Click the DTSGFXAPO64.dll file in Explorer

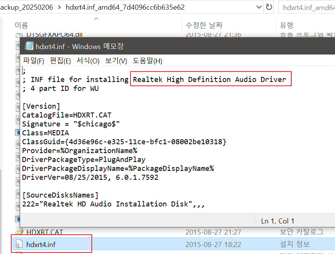(x=55, y=34)
